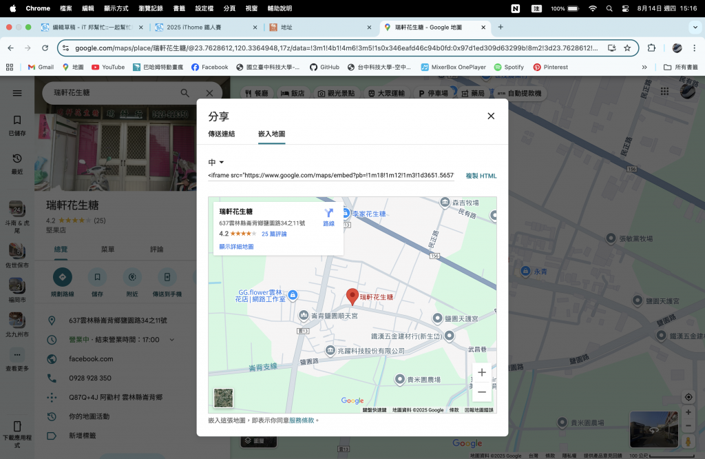Viewport: 705px width, 459px height.
Task: Click the 規劃路線 directions button
Action: click(x=63, y=283)
